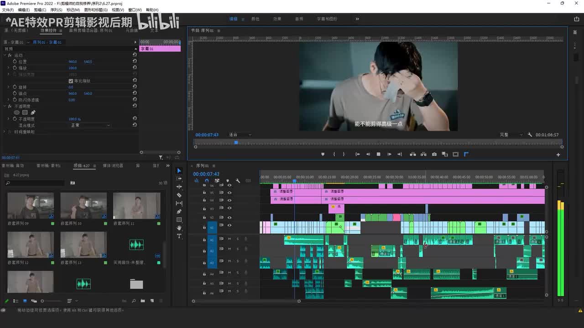Select the 嵌套序列 09 thumbnail

click(31, 205)
